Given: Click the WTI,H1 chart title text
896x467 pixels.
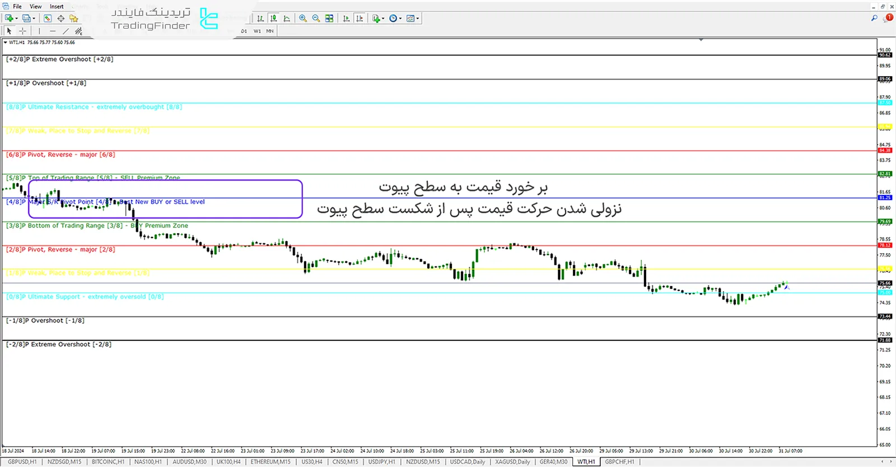Looking at the screenshot, I should 17,43.
